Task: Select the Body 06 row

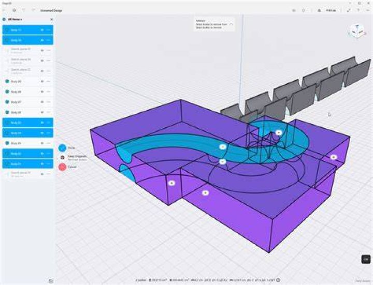Action: 28,112
